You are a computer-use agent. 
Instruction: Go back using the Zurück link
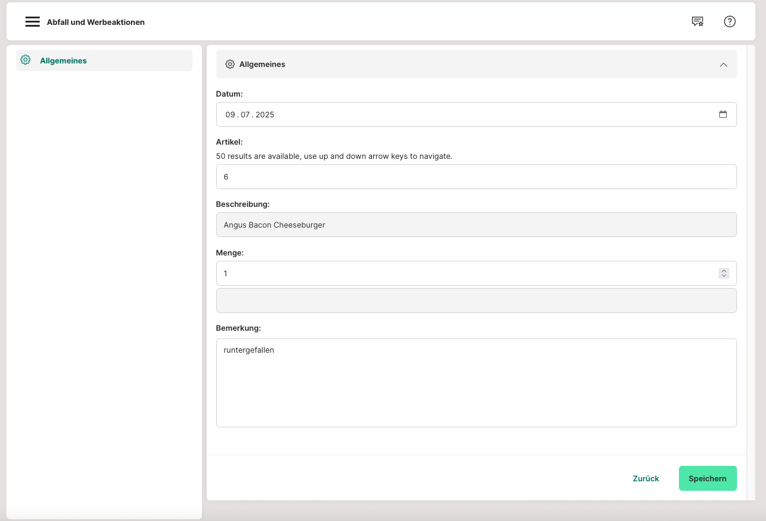[x=646, y=478]
